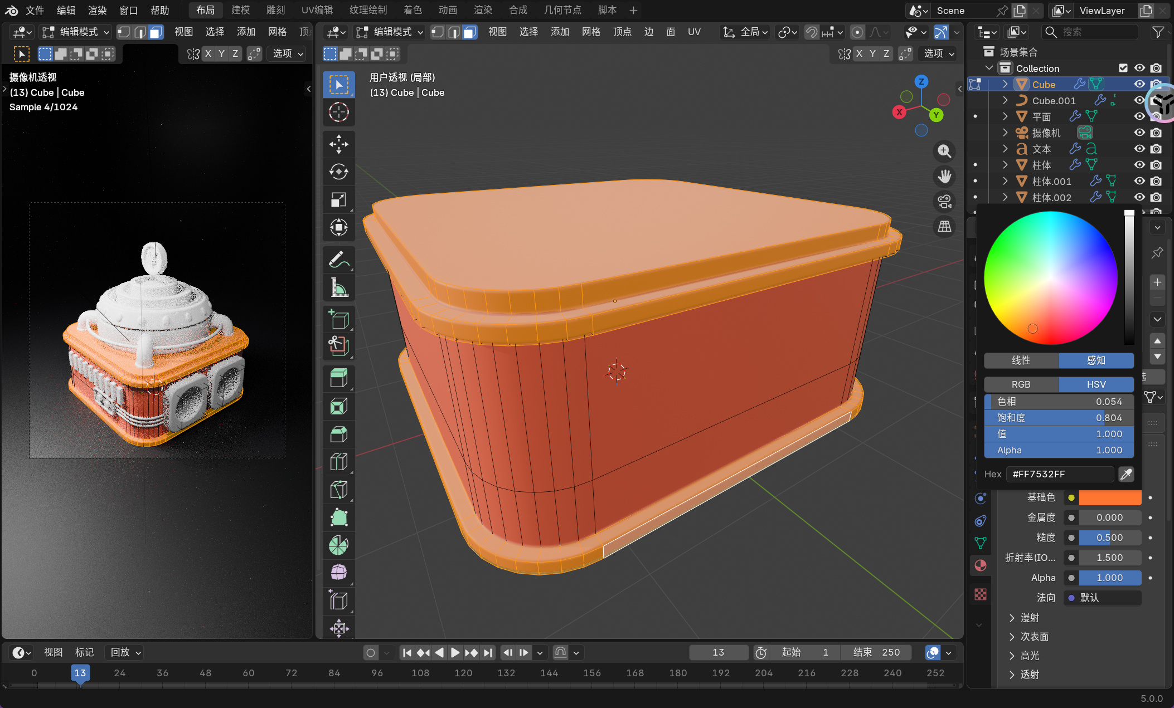The image size is (1174, 708).
Task: Uncheck the Collection exclude checkbox
Action: [1123, 68]
